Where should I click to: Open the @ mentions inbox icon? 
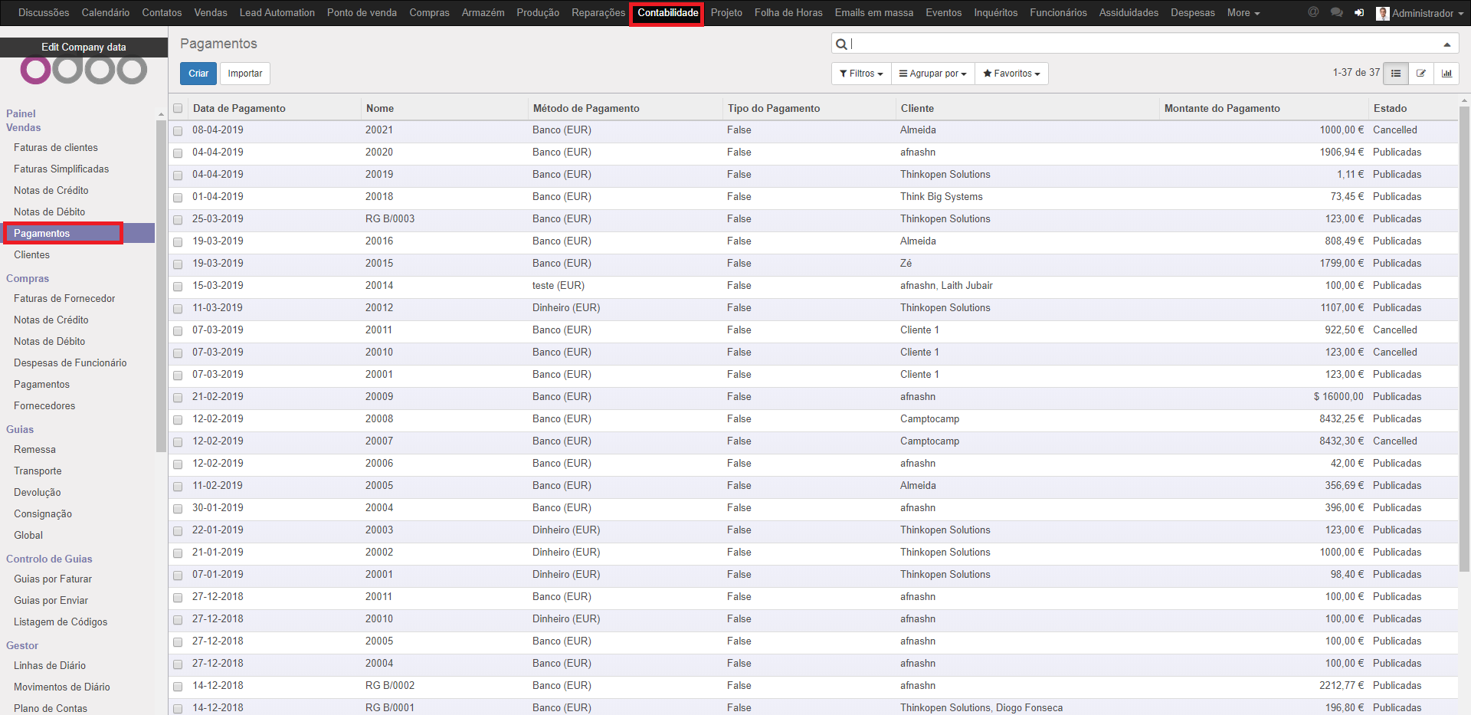pyautogui.click(x=1313, y=12)
